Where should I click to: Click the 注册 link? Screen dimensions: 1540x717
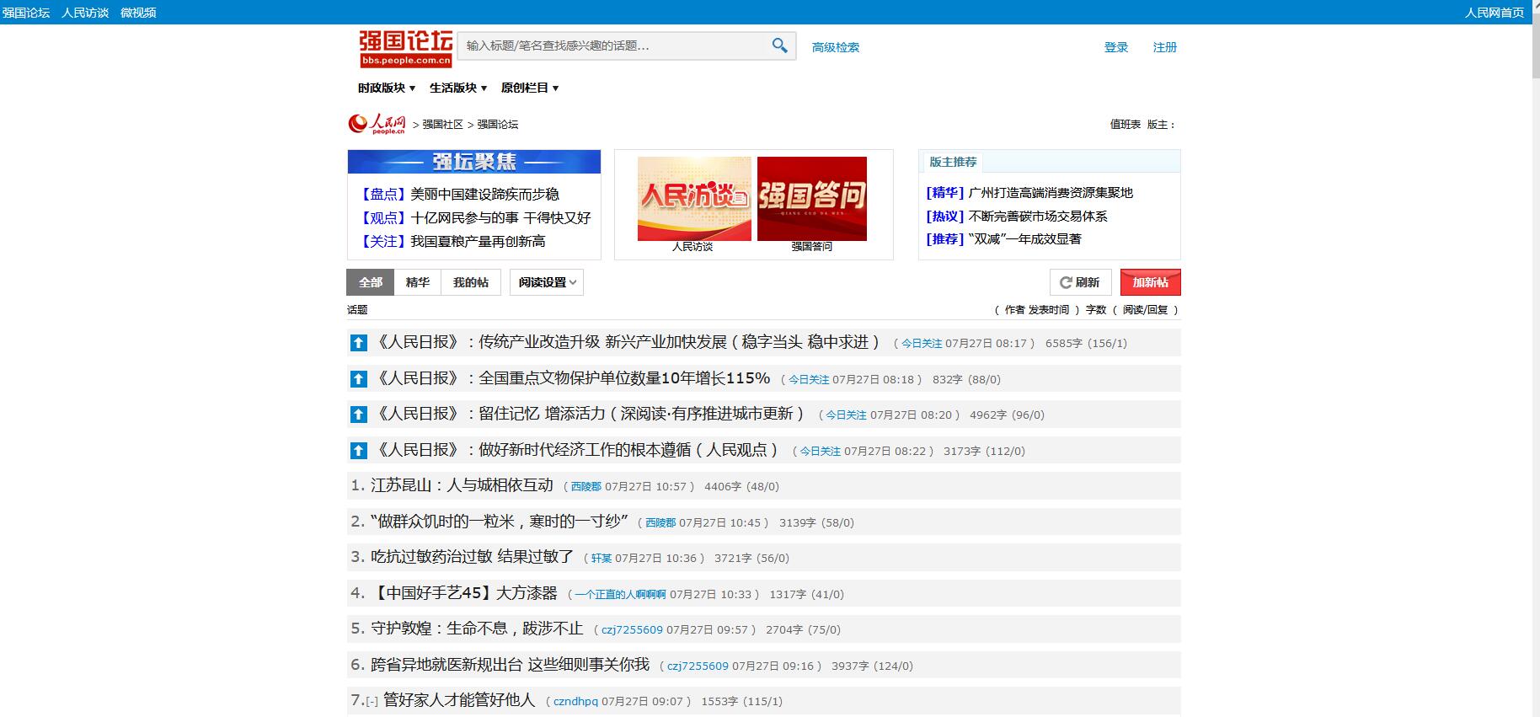point(1165,47)
